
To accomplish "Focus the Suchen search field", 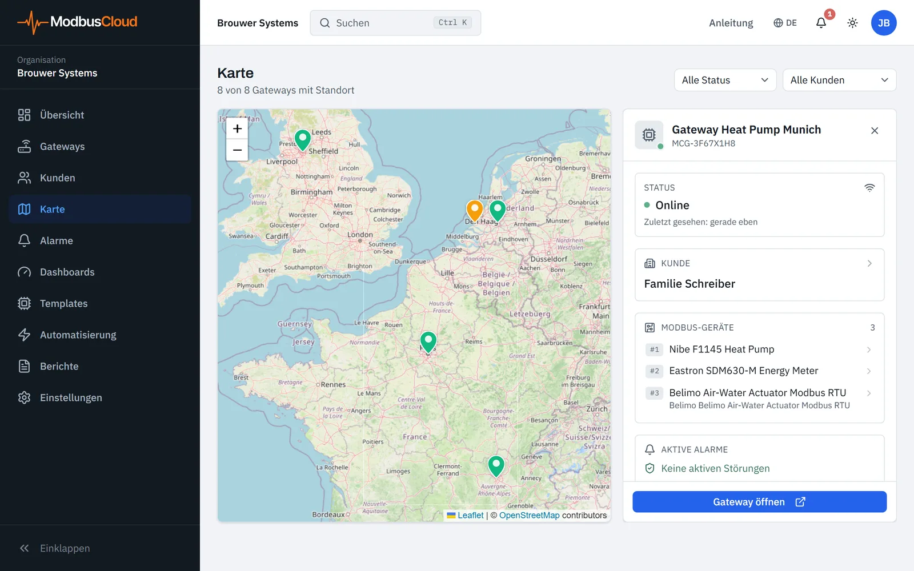I will tap(395, 23).
